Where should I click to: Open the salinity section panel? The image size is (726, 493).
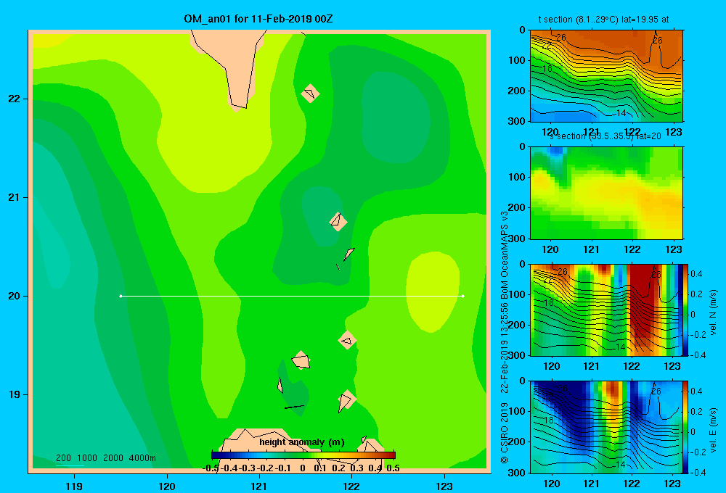pos(606,193)
